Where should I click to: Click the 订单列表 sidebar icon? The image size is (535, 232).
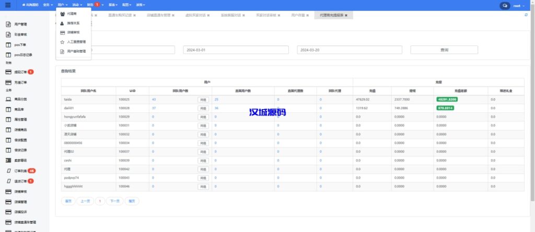(x=9, y=171)
